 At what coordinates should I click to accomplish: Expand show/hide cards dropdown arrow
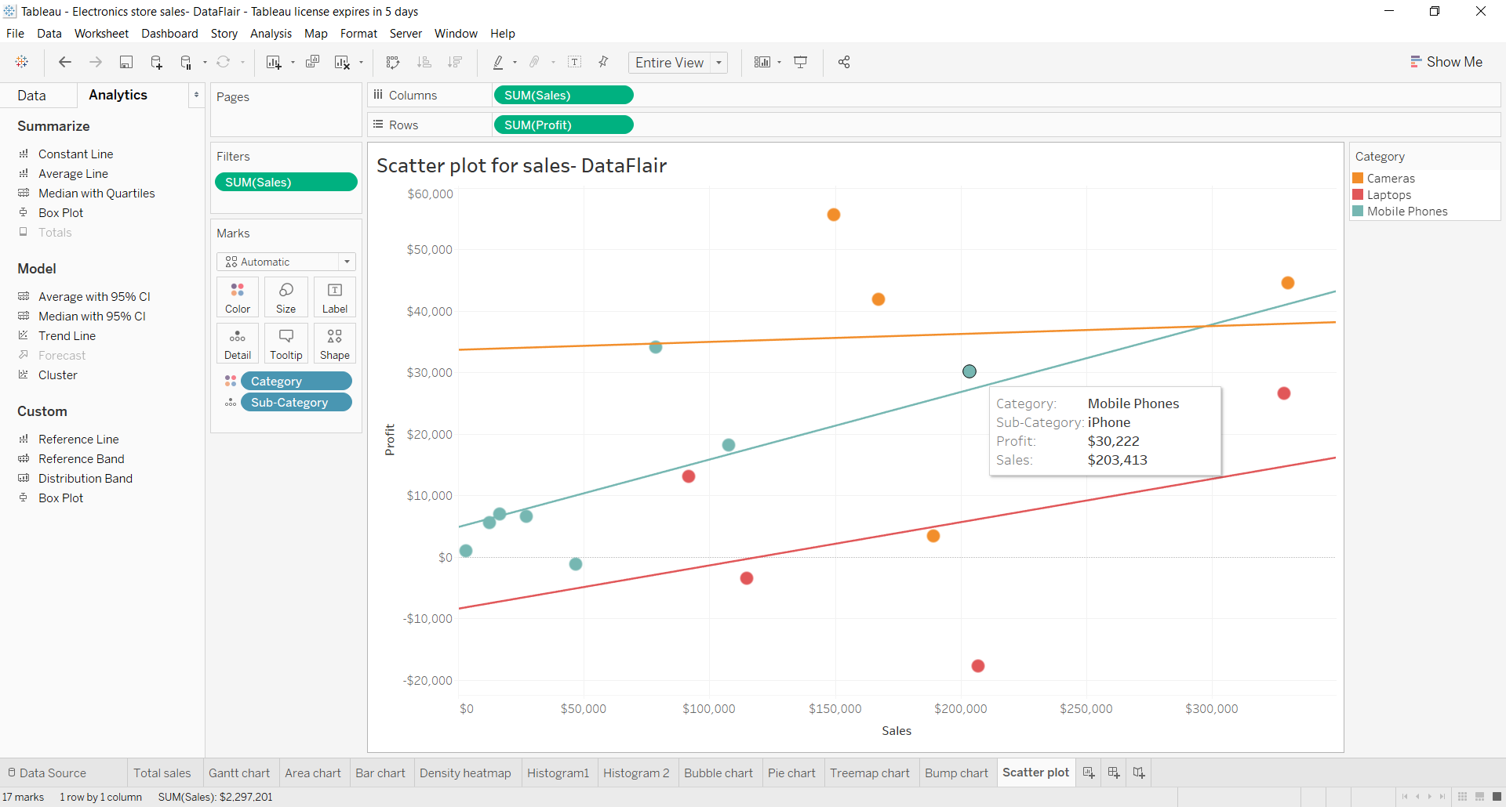tap(780, 63)
